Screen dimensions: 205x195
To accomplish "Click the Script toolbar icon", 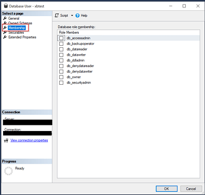I will (57, 16).
